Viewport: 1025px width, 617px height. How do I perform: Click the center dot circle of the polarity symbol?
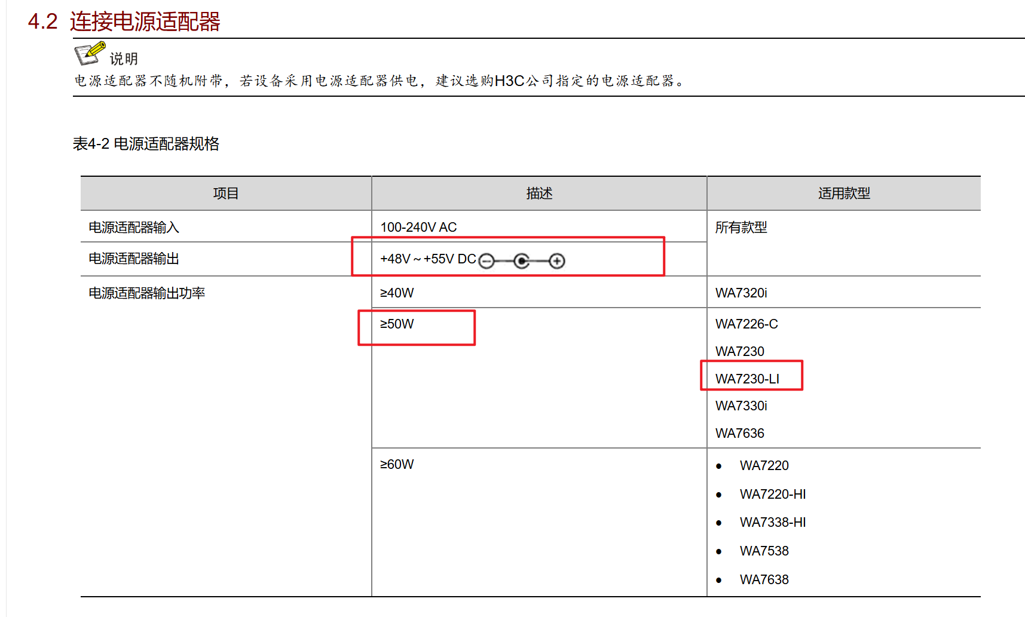tap(522, 261)
